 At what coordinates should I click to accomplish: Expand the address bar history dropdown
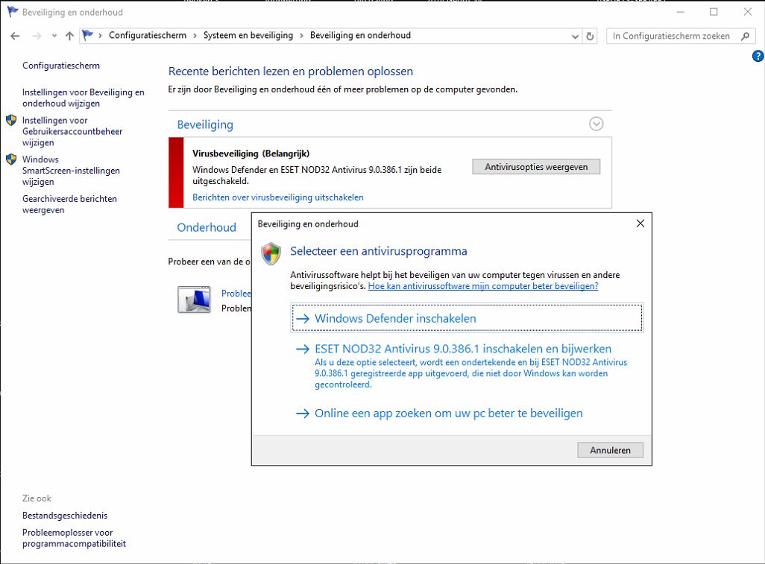(x=575, y=36)
